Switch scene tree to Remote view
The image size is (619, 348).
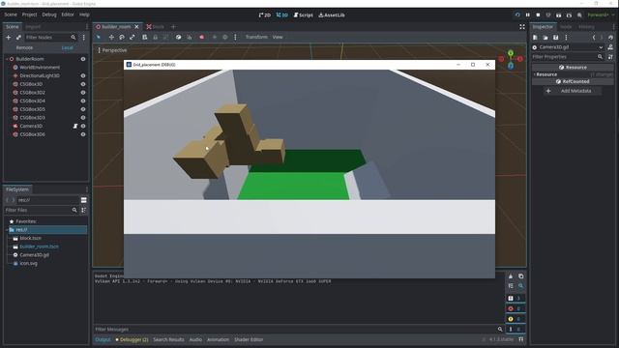click(x=24, y=47)
